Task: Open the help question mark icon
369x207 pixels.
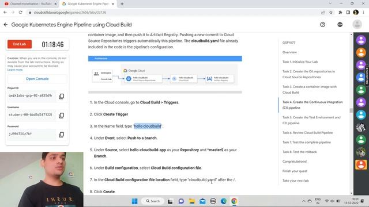Action: pyautogui.click(x=323, y=25)
